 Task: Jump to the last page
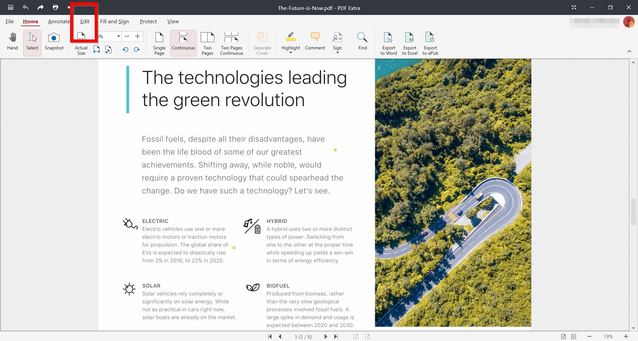pyautogui.click(x=336, y=337)
